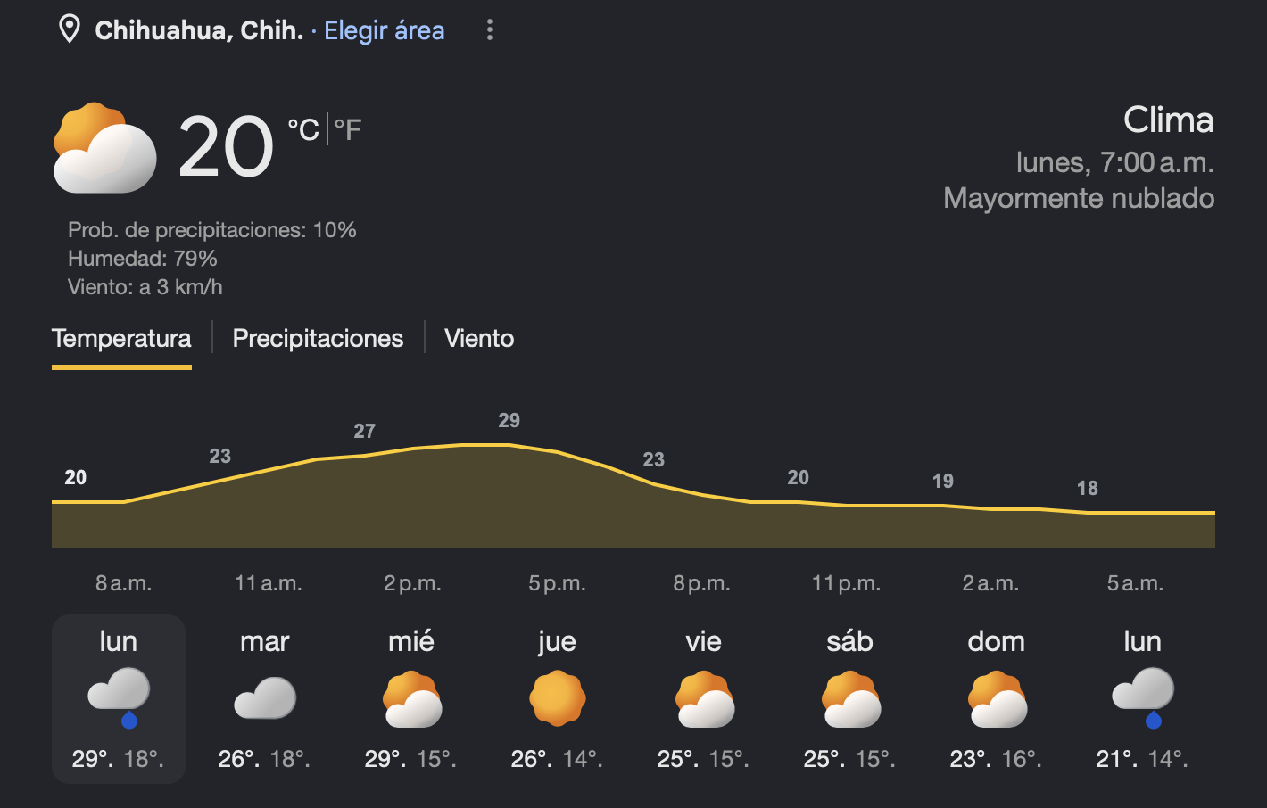
Task: Click the partly sunny icon under dom
Action: [997, 699]
